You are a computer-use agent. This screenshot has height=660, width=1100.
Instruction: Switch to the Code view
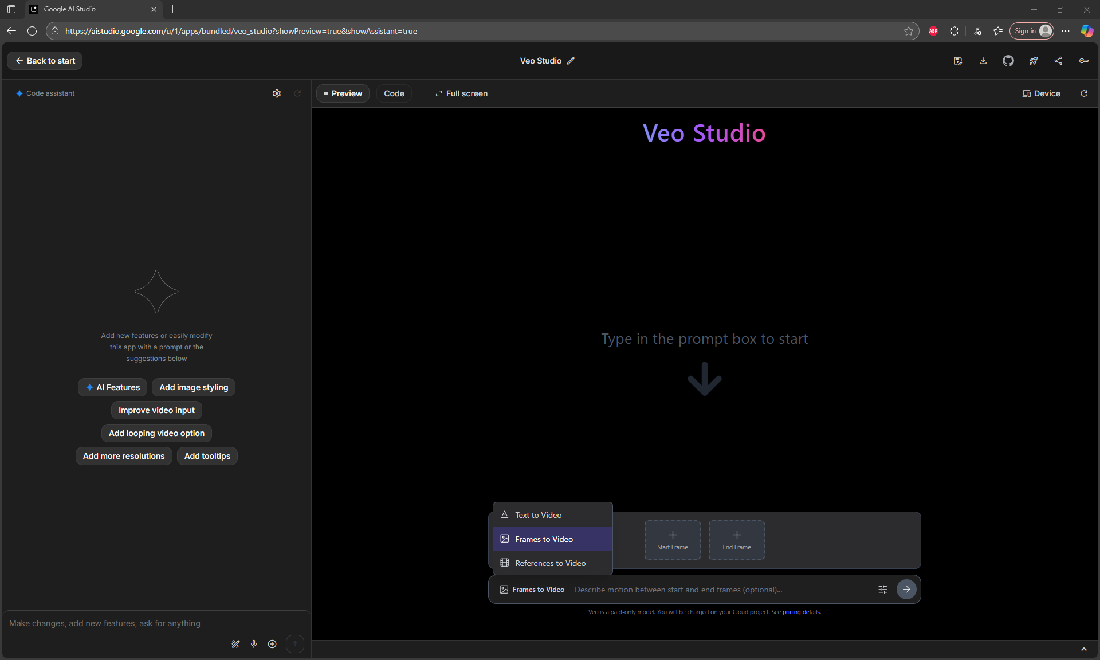coord(394,93)
